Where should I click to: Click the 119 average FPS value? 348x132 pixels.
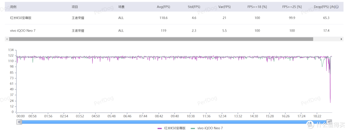[x=164, y=31]
